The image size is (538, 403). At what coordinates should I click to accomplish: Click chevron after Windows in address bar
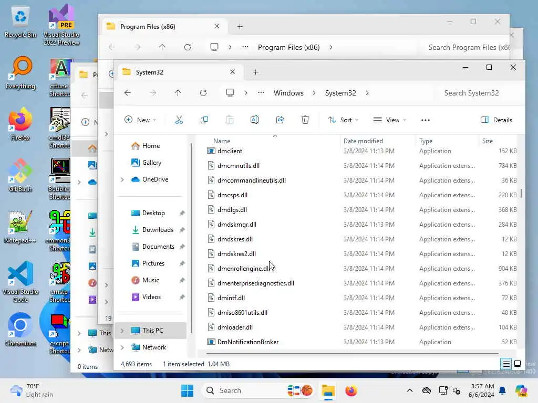coord(314,93)
